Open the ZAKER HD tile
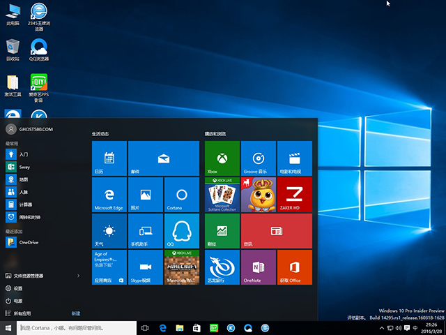 (294, 195)
